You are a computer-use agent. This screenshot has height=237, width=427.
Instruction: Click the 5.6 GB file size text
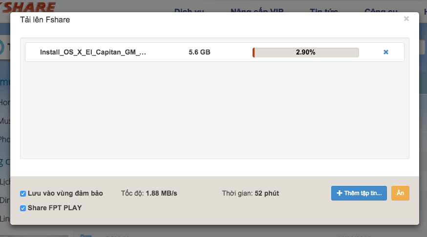[x=199, y=52]
